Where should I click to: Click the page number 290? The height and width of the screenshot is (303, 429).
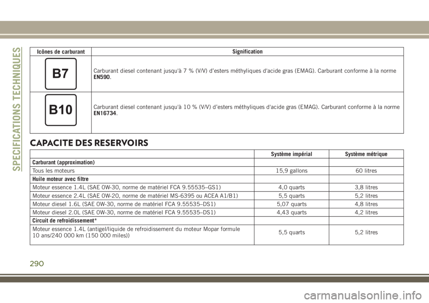pyautogui.click(x=37, y=264)
